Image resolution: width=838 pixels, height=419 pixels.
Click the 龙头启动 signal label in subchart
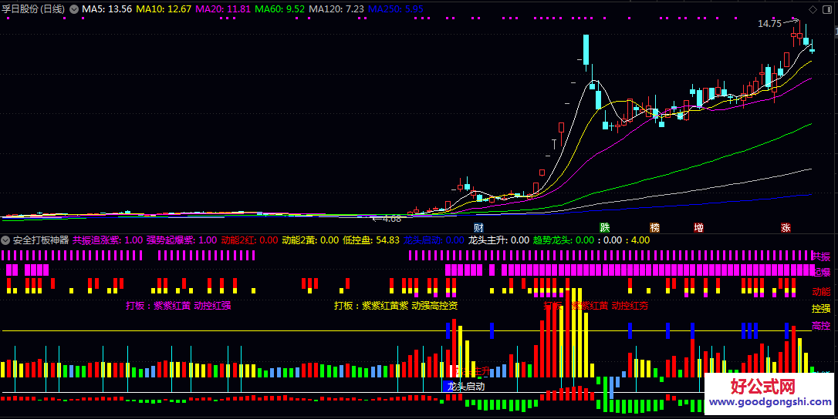tap(466, 387)
